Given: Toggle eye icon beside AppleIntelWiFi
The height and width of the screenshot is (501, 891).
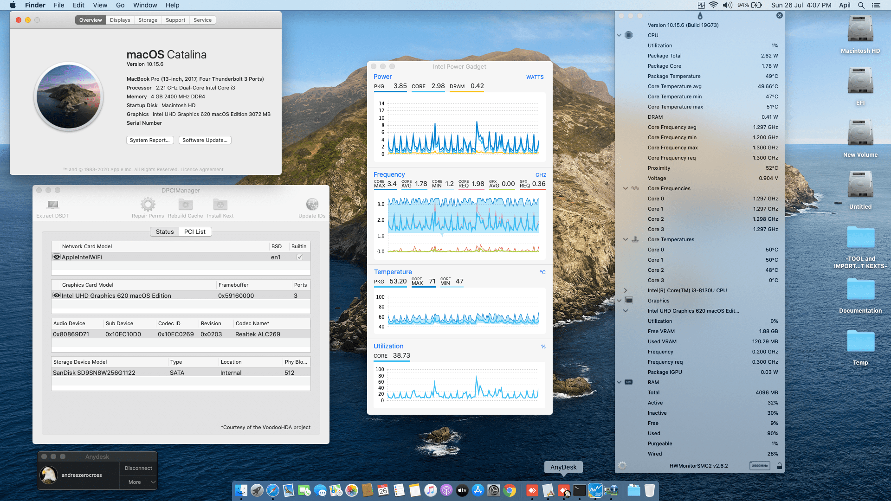Looking at the screenshot, I should pyautogui.click(x=57, y=257).
